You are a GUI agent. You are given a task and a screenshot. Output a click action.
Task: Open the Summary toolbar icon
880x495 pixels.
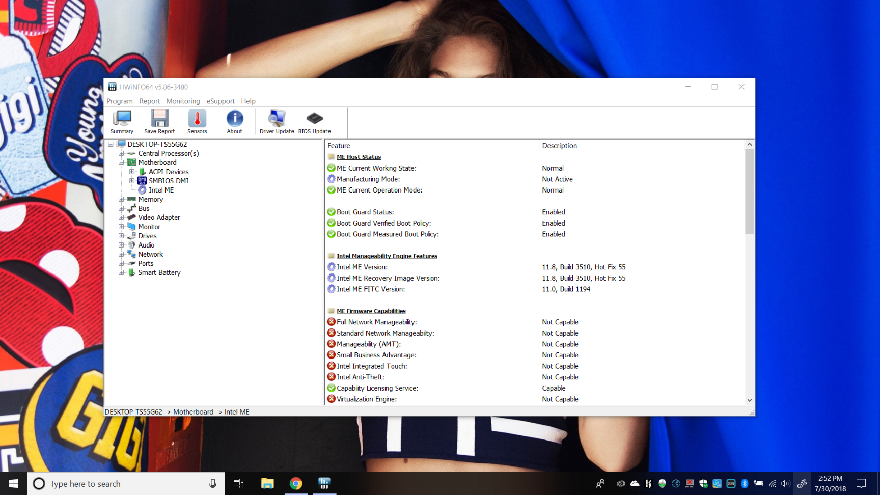(x=122, y=122)
